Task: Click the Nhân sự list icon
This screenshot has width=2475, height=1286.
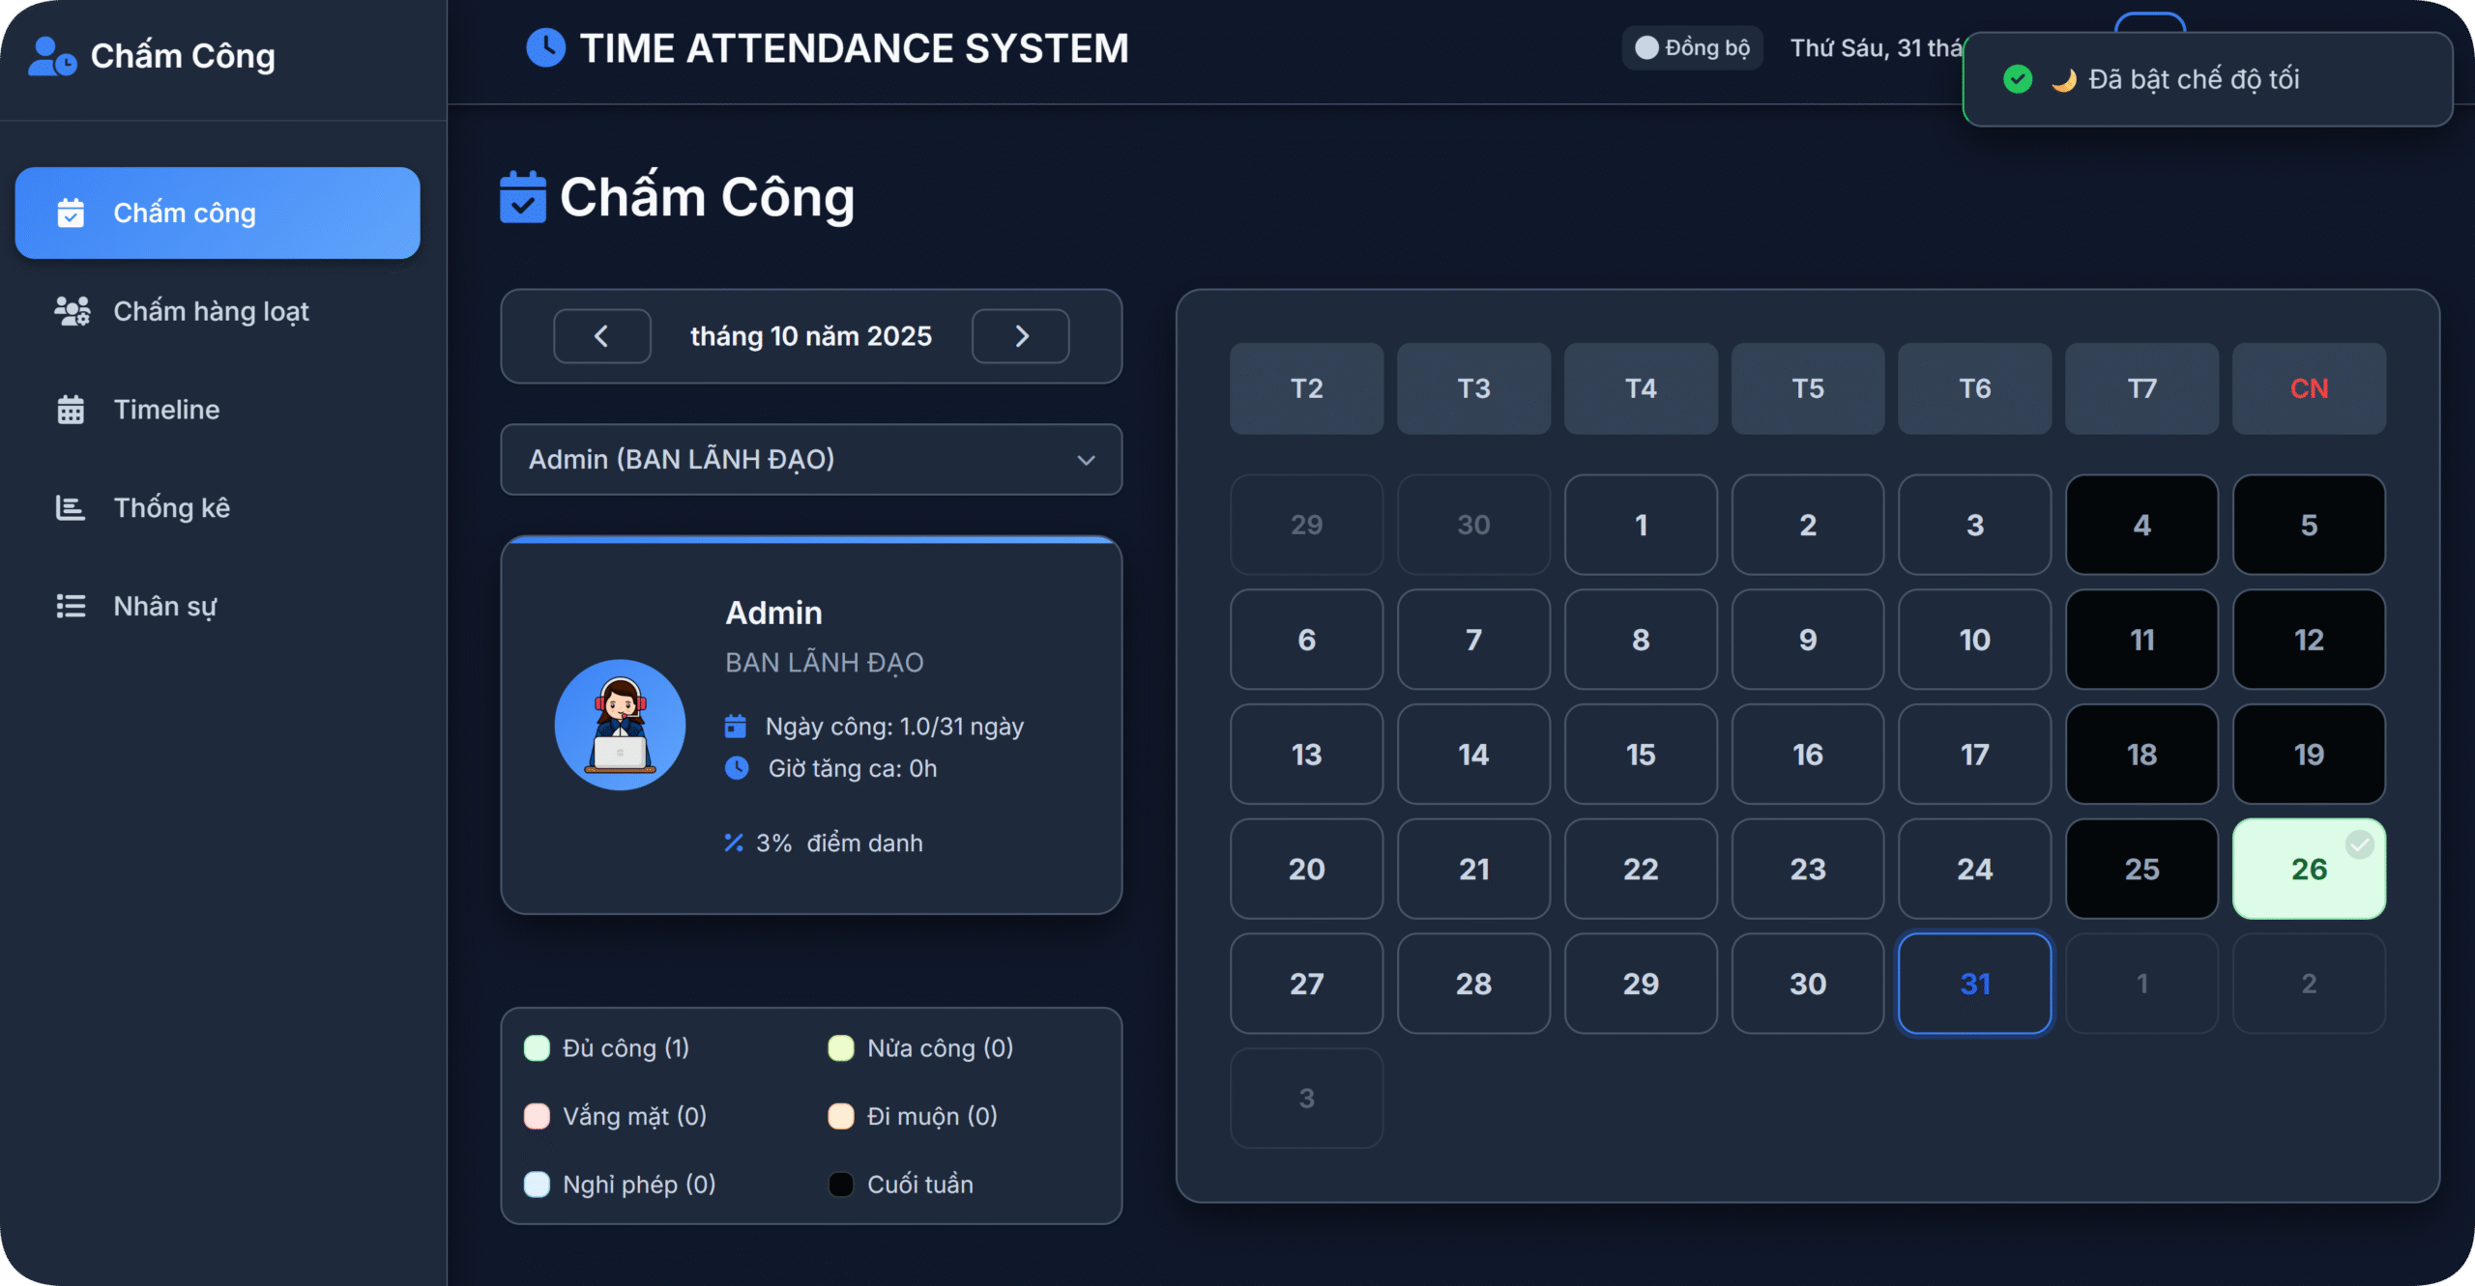Action: tap(71, 606)
